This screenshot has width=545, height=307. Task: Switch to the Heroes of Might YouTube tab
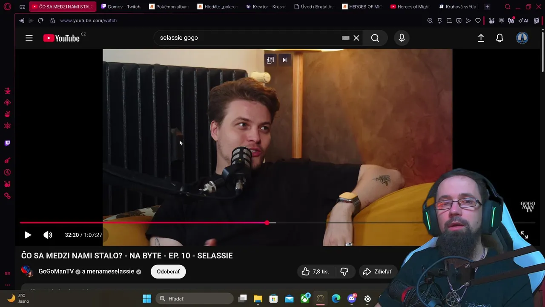[410, 7]
